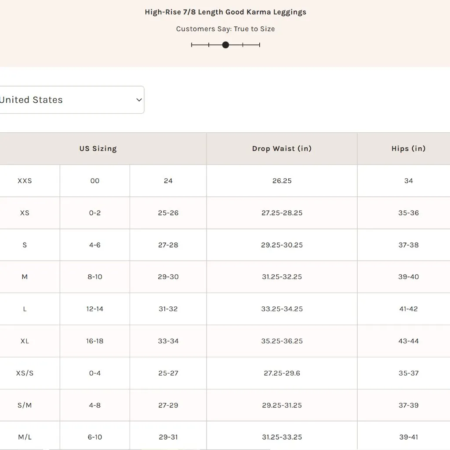Click the rightmost tick on fit scale

pos(260,45)
